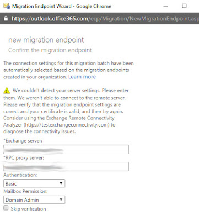Enable the Skip verification checkbox

pos(6,208)
